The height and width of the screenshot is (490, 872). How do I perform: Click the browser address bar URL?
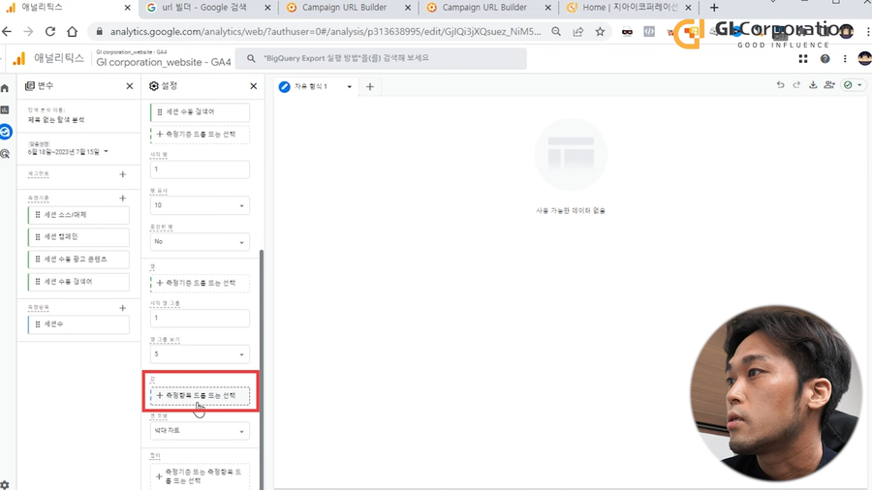[x=326, y=32]
